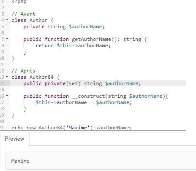Click the closing brace on line 19
This screenshot has width=196, height=171.
click(13, 115)
